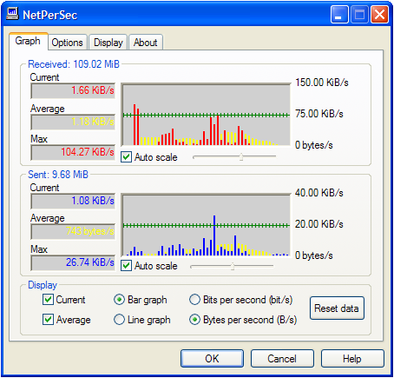Click the 'Received: 109.02 MiB' label

pos(74,64)
